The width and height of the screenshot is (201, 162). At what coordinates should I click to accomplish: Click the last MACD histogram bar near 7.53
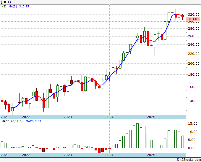183,142
